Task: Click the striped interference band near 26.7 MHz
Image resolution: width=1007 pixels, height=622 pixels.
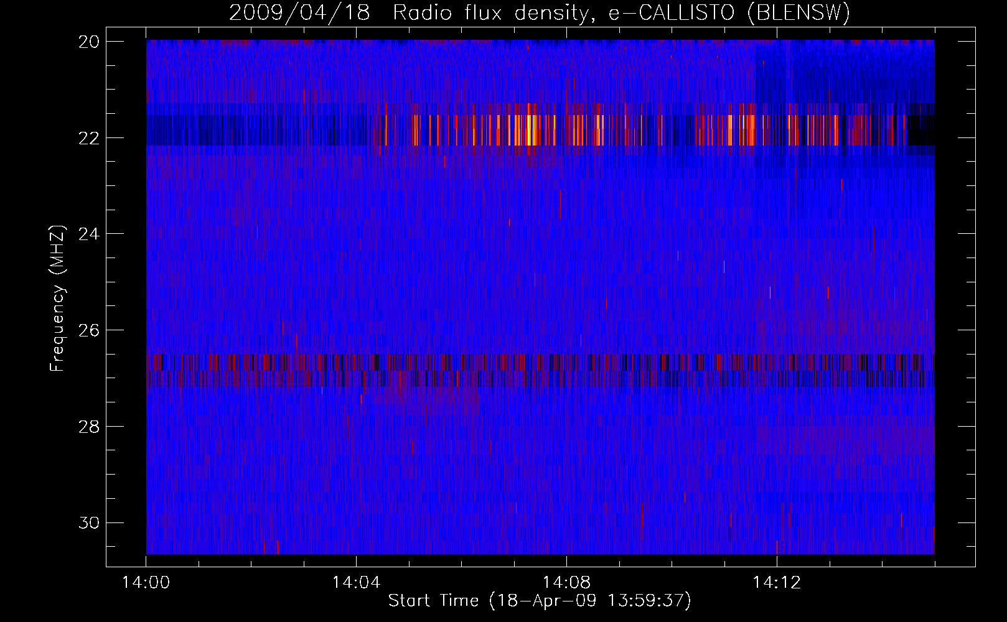Action: pos(540,370)
